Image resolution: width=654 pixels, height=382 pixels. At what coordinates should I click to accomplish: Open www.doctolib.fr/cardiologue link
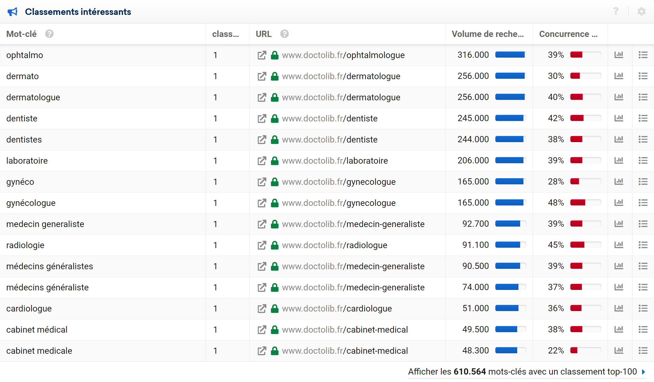pyautogui.click(x=337, y=309)
